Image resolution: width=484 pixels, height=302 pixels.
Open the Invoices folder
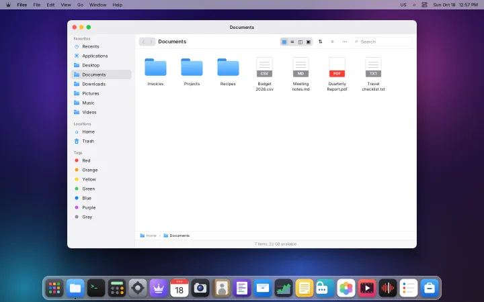[155, 72]
